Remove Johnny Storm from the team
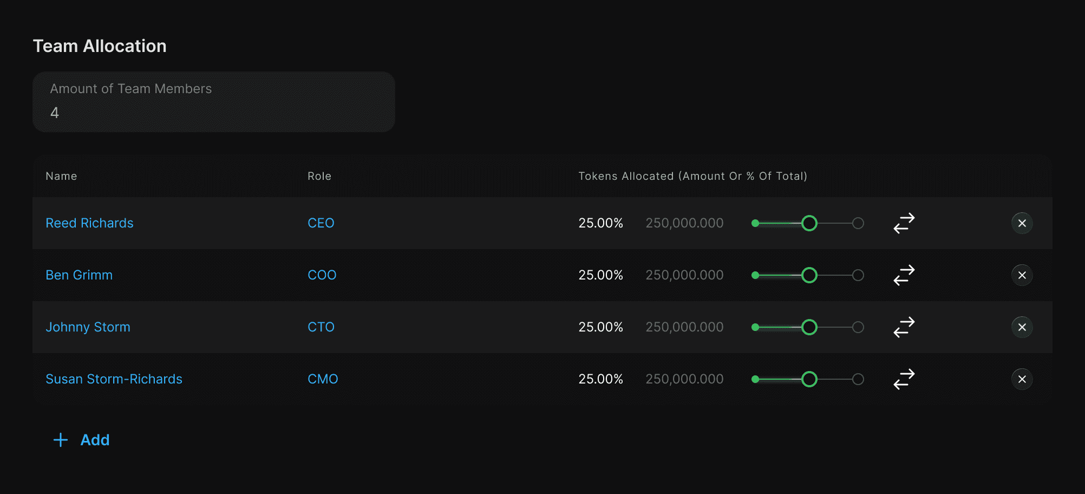 pos(1022,327)
